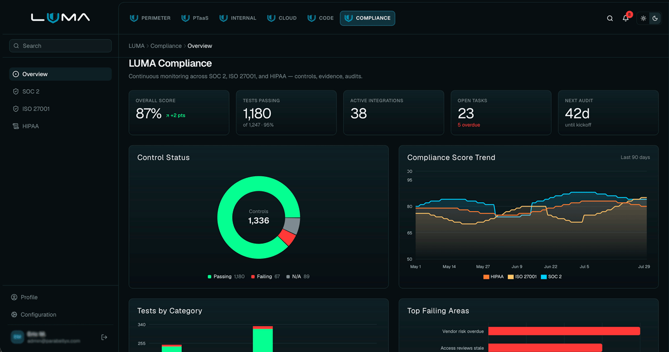Viewport: 669px width, 352px height.
Task: Focus the sidebar Search field
Action: click(60, 46)
